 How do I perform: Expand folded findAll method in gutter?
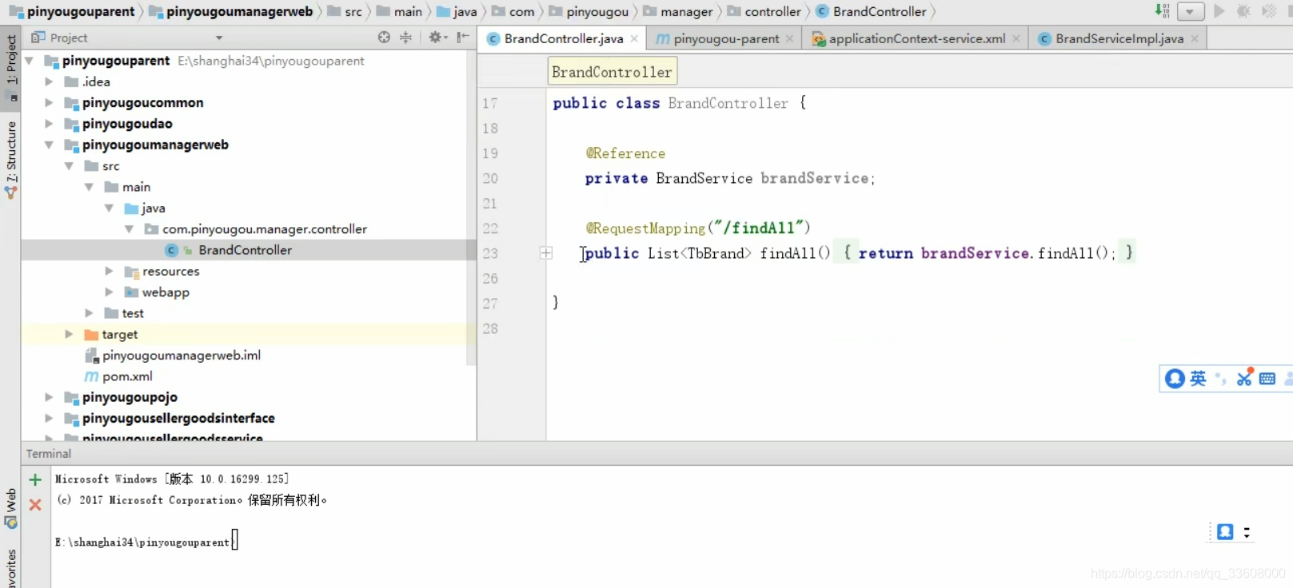point(546,253)
